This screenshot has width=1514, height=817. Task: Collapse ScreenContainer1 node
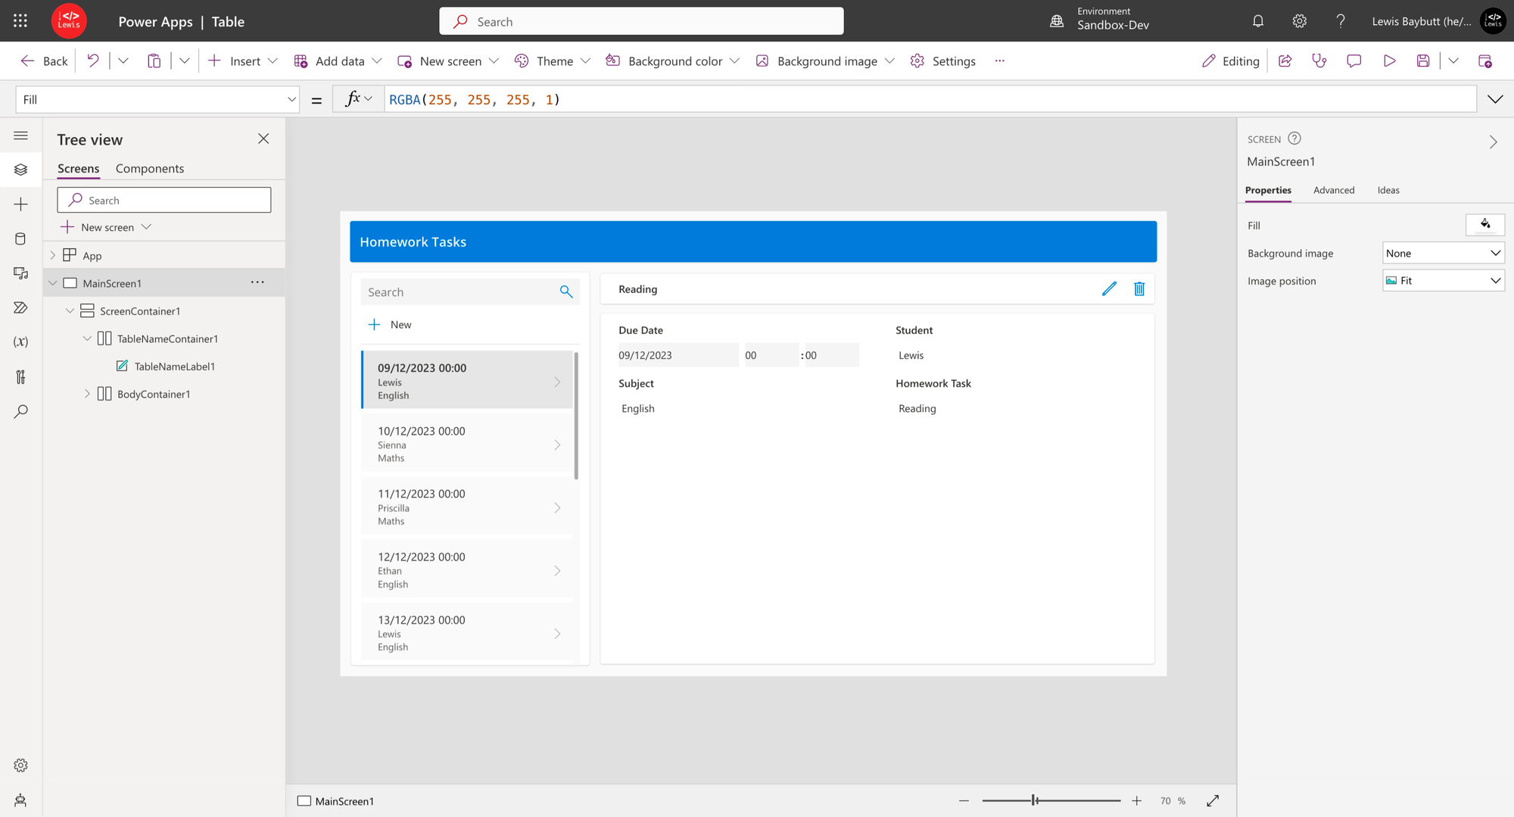click(x=70, y=311)
